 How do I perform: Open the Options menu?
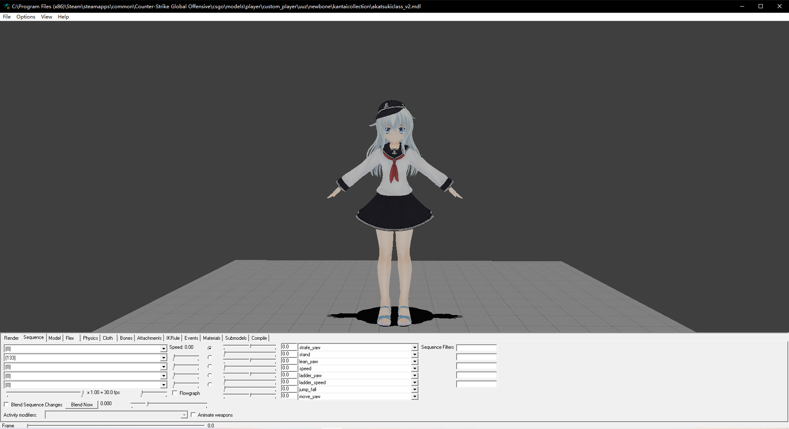[x=26, y=17]
